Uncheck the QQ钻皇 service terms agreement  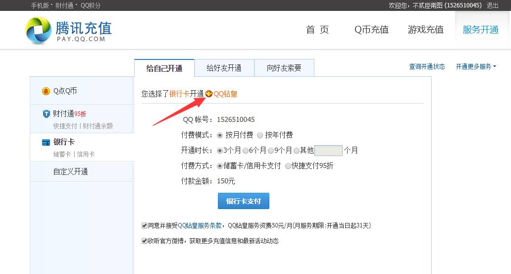[145, 225]
